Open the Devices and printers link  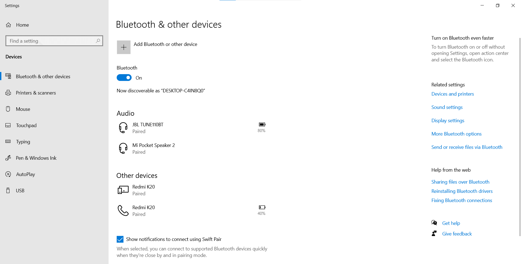453,94
